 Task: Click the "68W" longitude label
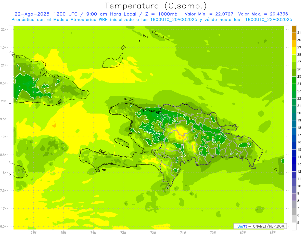click(273, 232)
